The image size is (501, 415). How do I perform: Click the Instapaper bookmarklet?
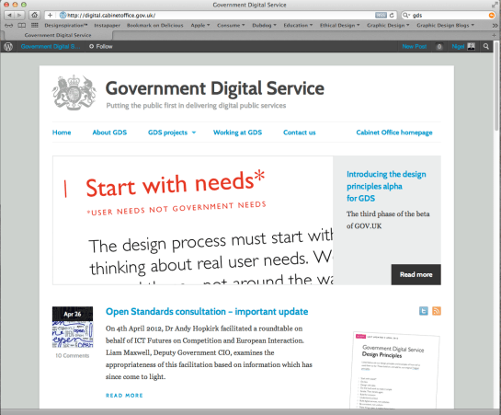point(107,25)
